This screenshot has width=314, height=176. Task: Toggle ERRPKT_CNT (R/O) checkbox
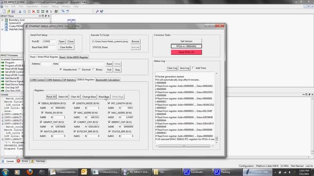tap(109, 122)
